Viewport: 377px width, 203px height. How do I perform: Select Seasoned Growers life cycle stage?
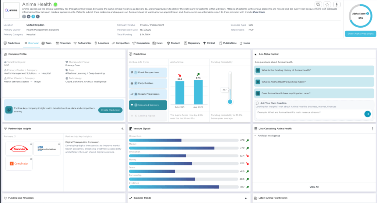coord(148,105)
